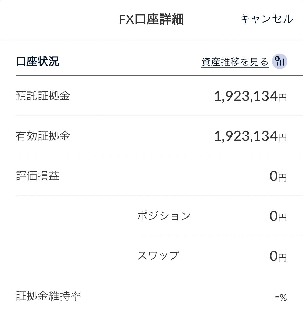The image size is (303, 319).
Task: Click the yen bar-chart icon
Action: 280,62
